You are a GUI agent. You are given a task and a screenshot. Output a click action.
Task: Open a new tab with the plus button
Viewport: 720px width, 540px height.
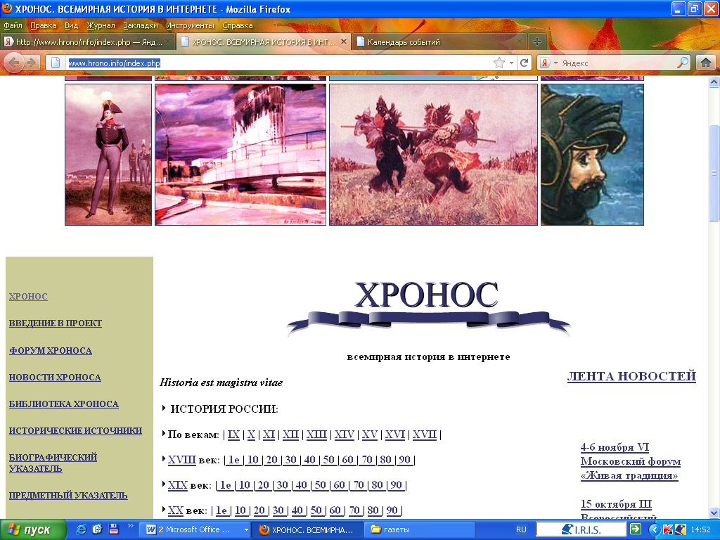pos(536,41)
